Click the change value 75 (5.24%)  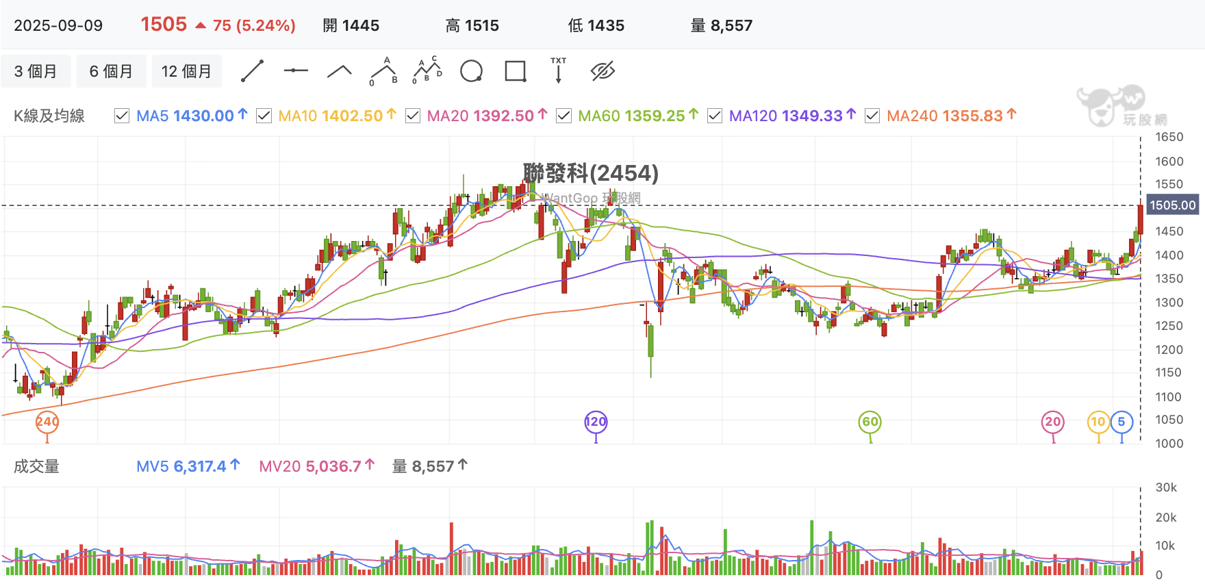254,26
